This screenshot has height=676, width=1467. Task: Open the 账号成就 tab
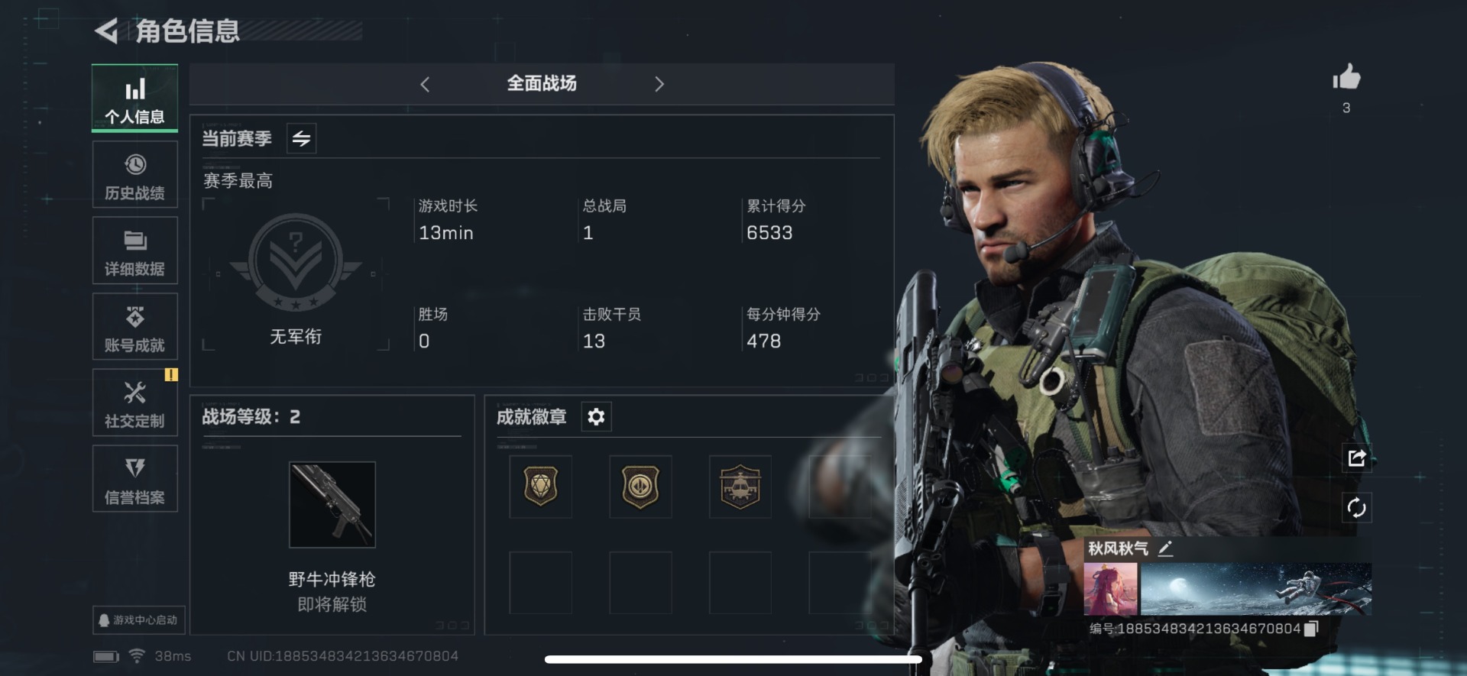pyautogui.click(x=135, y=327)
